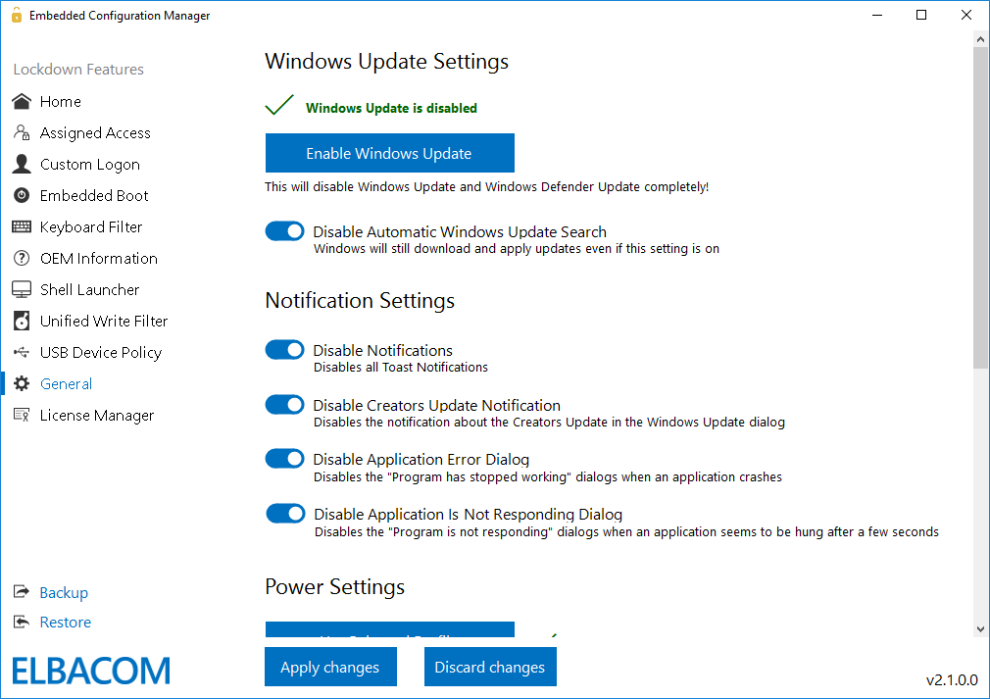Open Assigned Access via its people icon

21,132
